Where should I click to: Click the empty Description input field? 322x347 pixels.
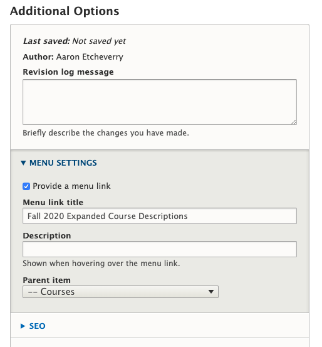click(x=160, y=249)
